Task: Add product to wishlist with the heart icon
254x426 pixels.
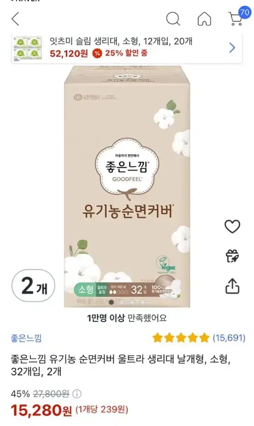Action: tap(232, 226)
